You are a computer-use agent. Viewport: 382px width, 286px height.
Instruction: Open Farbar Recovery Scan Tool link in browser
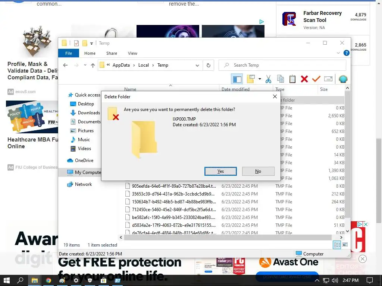click(x=322, y=16)
